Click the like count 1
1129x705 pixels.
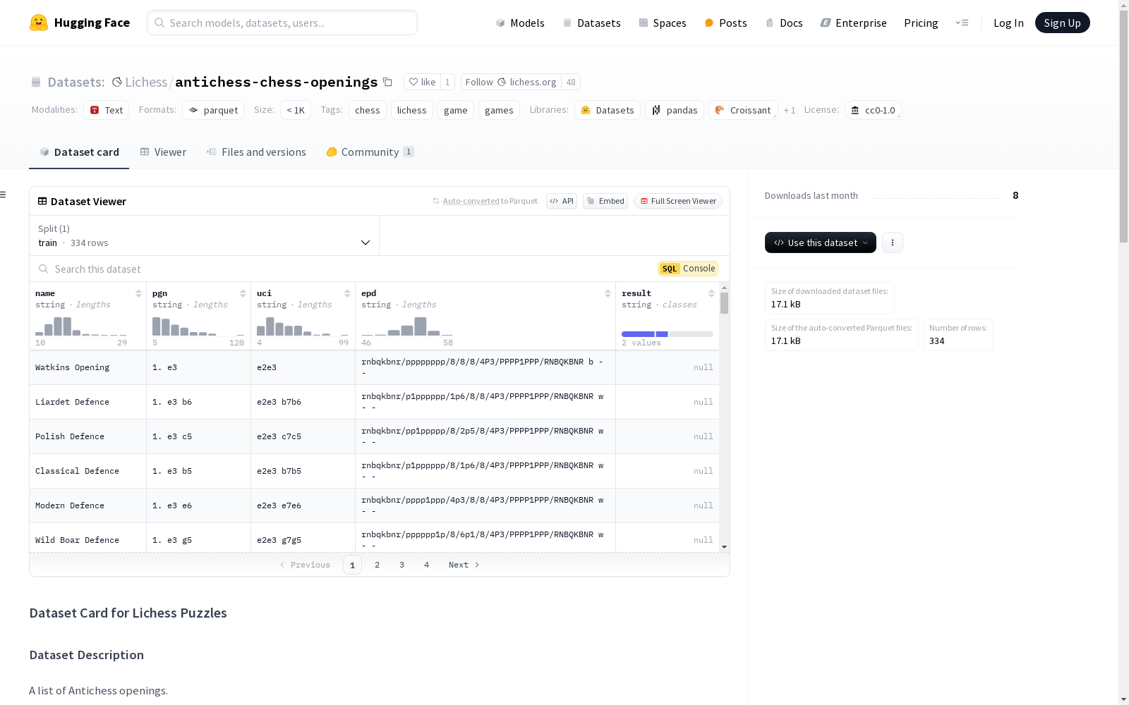click(x=447, y=82)
